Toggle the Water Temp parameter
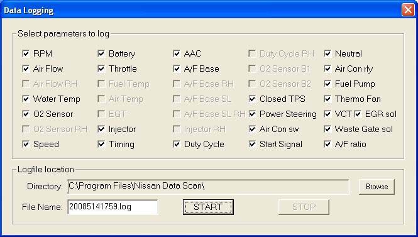Viewport: 418px width, 237px height. point(26,99)
